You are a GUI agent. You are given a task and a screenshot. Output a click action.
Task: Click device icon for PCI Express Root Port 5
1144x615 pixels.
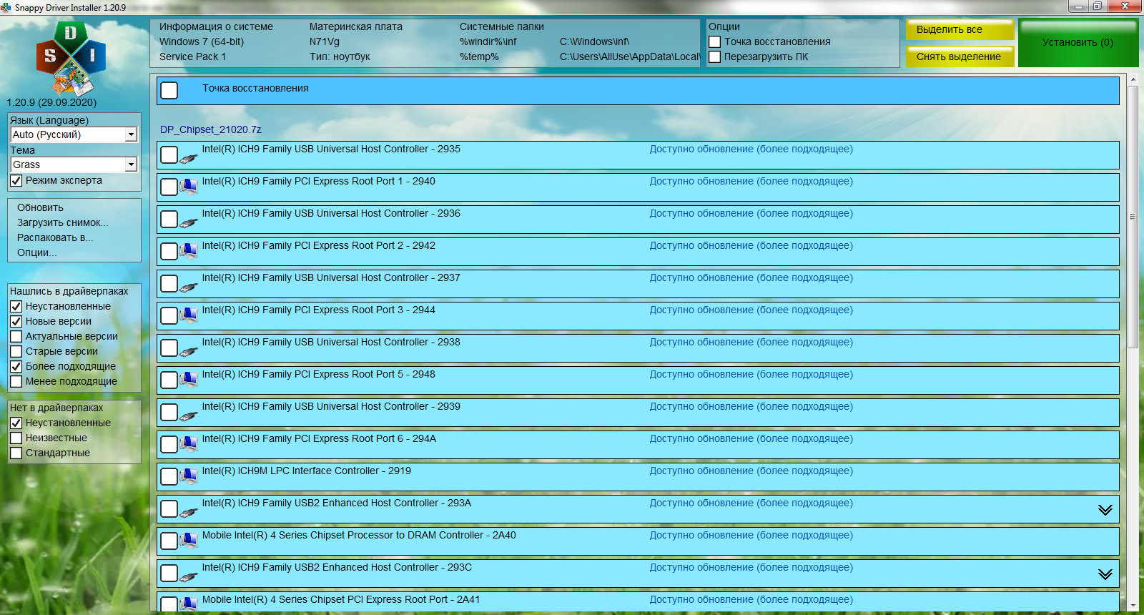[189, 380]
